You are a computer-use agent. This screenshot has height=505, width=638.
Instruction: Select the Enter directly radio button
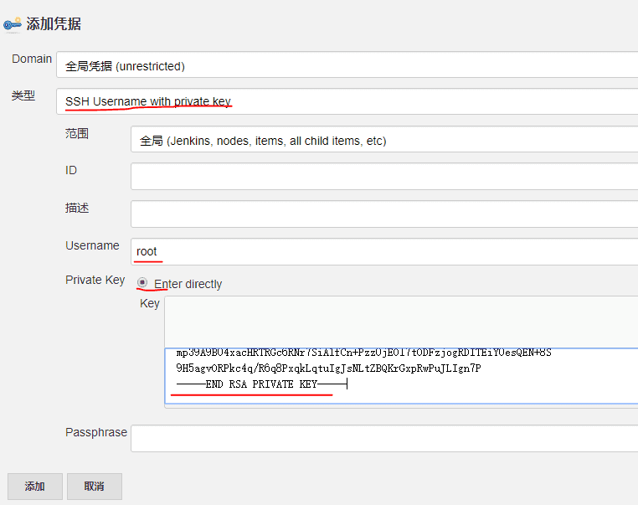(x=142, y=282)
